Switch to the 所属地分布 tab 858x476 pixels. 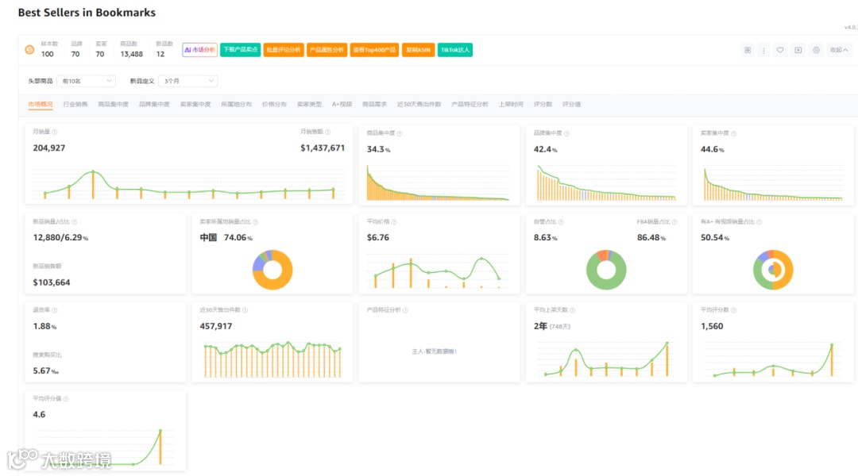237,104
